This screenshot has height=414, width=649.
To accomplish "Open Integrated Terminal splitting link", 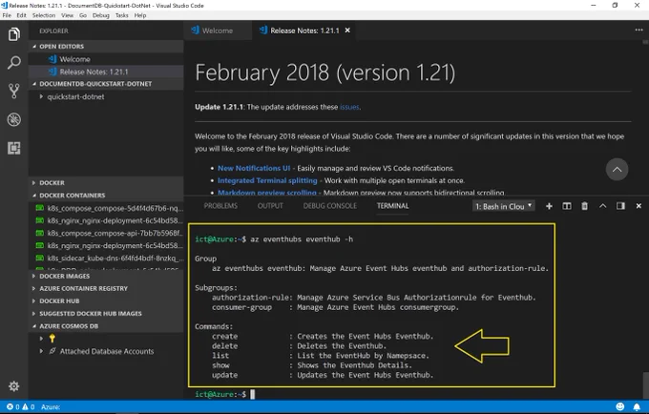I will point(267,180).
